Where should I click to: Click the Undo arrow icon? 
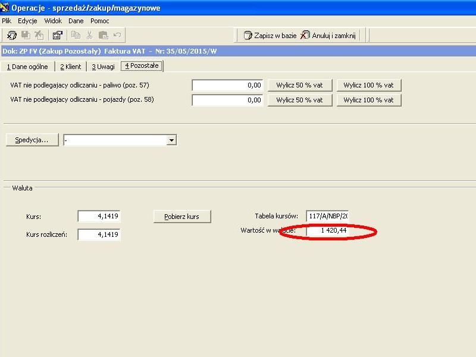pos(117,35)
